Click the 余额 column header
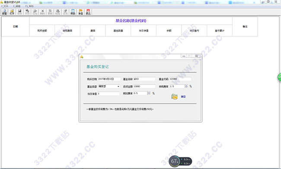 tap(169, 31)
